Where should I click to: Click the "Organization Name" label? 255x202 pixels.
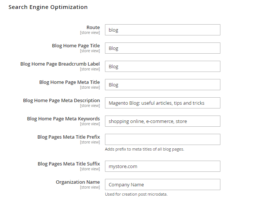(x=78, y=182)
